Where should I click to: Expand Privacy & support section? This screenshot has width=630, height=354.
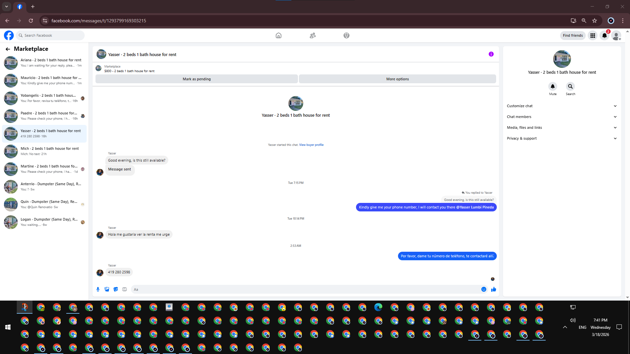click(562, 138)
